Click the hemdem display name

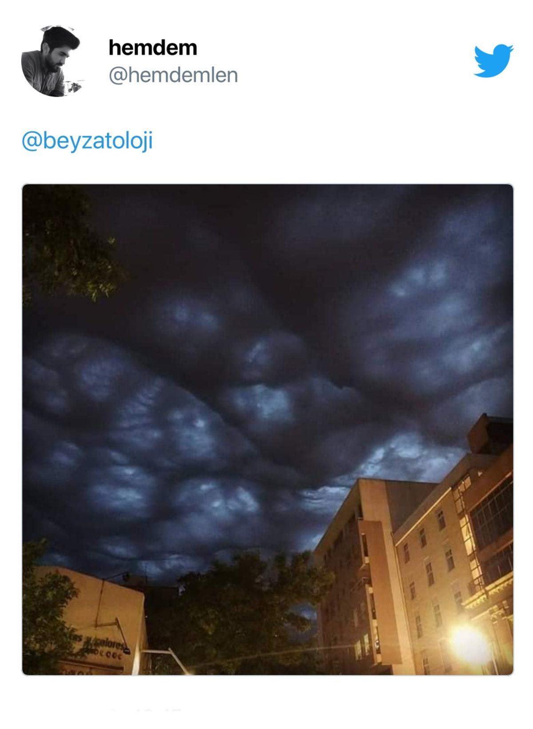tap(153, 48)
